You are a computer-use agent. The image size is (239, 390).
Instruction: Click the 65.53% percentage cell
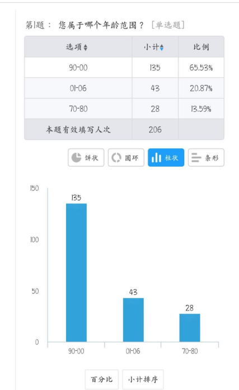tap(201, 68)
